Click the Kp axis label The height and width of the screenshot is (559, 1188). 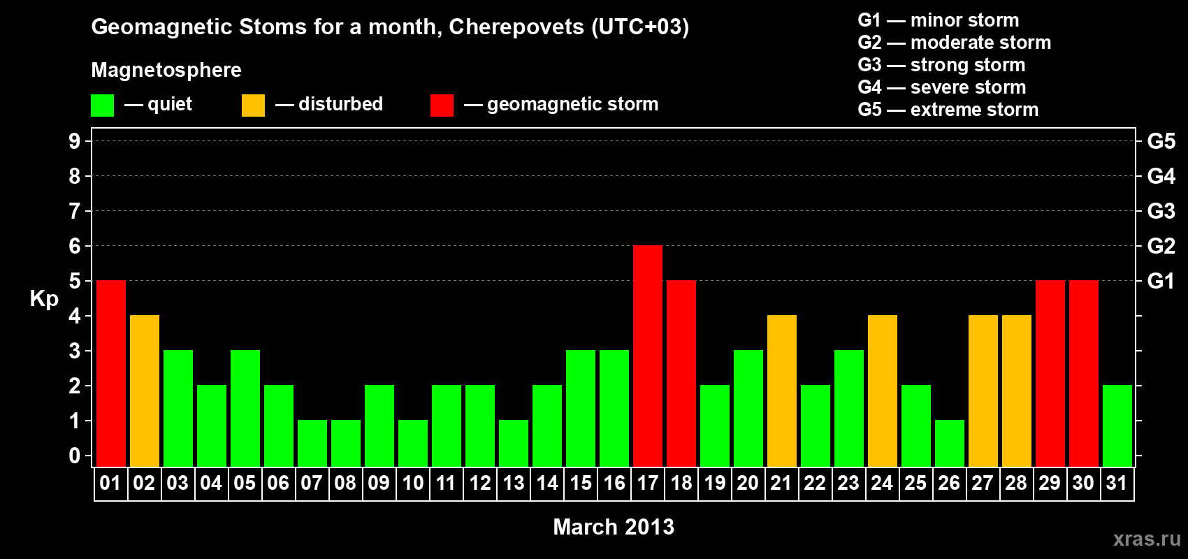[44, 299]
